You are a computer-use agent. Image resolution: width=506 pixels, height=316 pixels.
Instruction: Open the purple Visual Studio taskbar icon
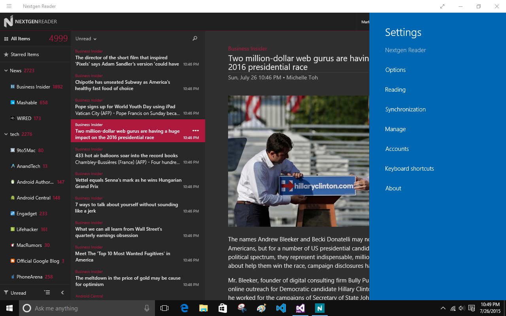pyautogui.click(x=300, y=308)
